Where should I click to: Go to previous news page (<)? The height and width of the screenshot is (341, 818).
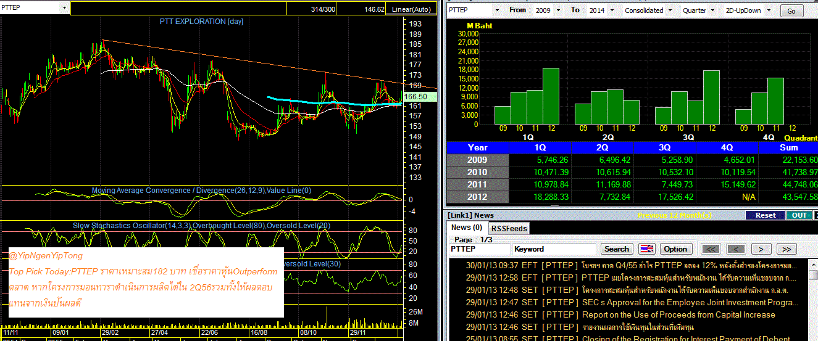pyautogui.click(x=735, y=249)
